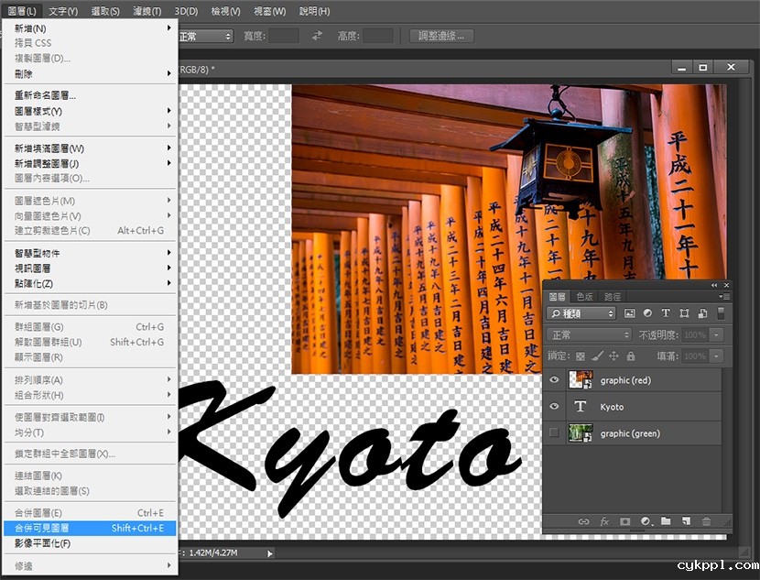Open the layer style fx icon
This screenshot has width=760, height=580.
[604, 520]
